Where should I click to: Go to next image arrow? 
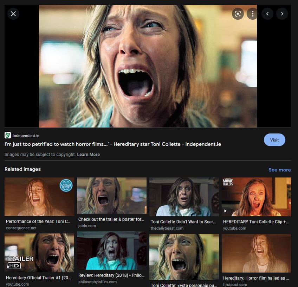point(282,14)
